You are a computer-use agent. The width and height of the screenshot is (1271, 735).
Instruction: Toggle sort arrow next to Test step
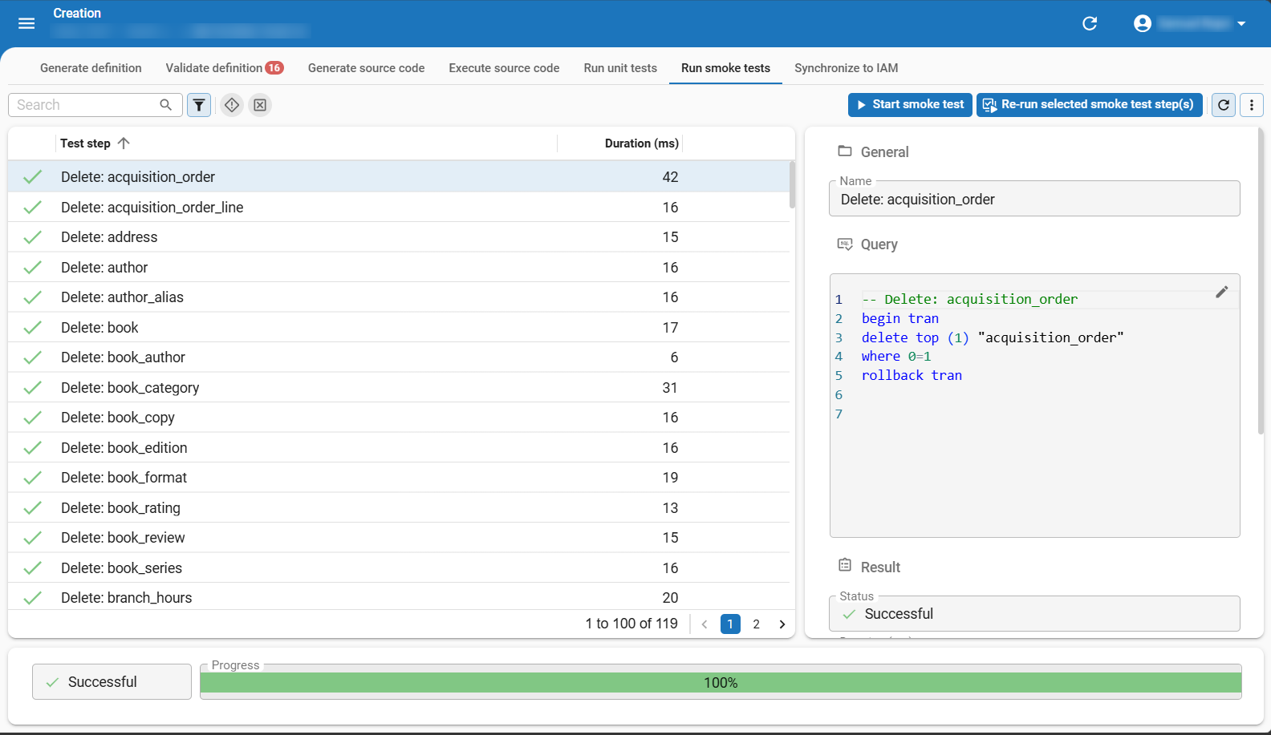click(124, 143)
